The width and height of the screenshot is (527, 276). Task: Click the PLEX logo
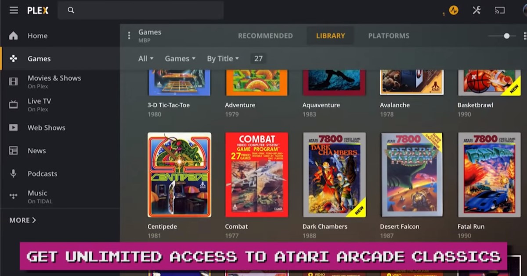tap(38, 10)
